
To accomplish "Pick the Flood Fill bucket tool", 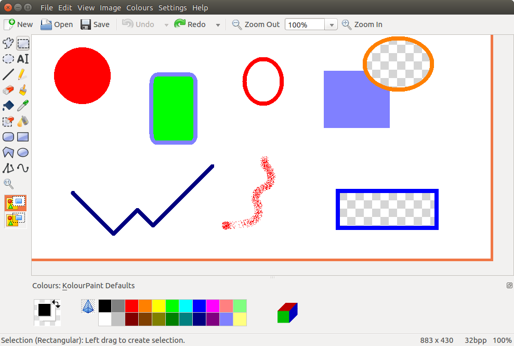I will pos(8,106).
